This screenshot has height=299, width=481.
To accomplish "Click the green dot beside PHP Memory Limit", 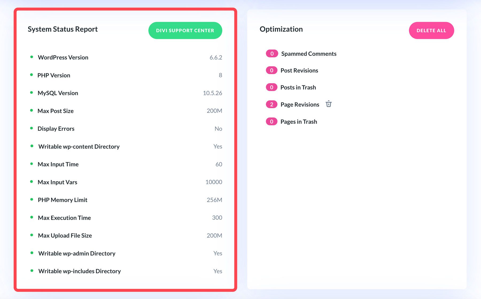I will [x=32, y=199].
